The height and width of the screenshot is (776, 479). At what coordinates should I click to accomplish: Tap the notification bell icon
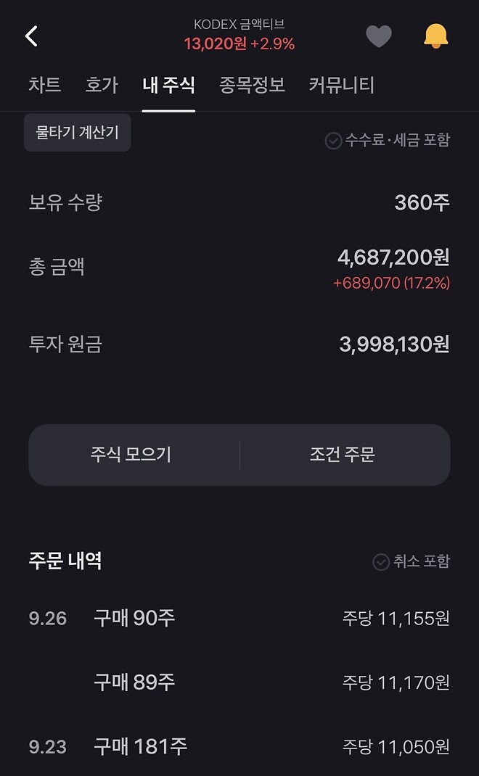point(435,35)
